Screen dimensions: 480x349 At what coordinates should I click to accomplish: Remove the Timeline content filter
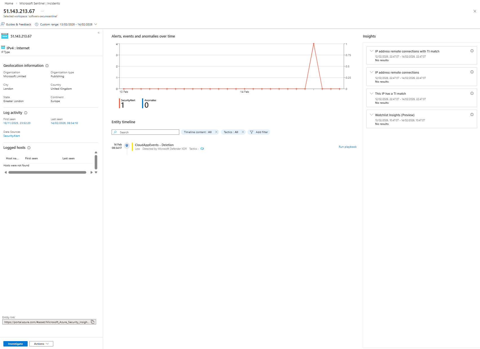point(216,132)
